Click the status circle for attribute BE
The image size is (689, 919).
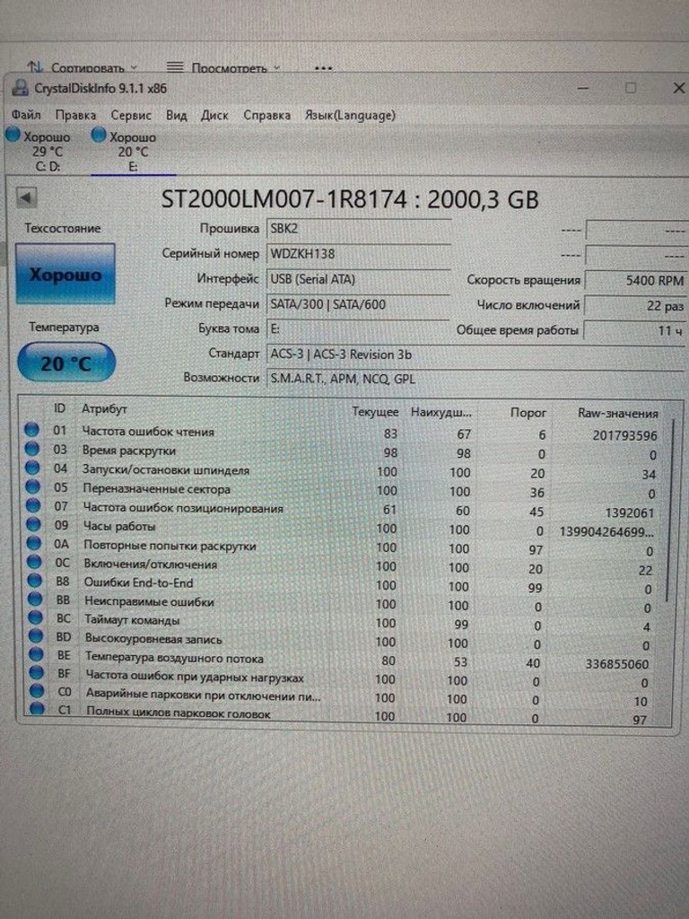tap(36, 654)
